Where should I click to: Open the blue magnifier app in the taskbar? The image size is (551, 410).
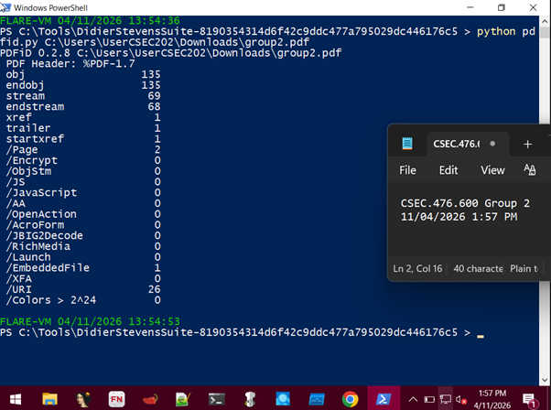283,399
